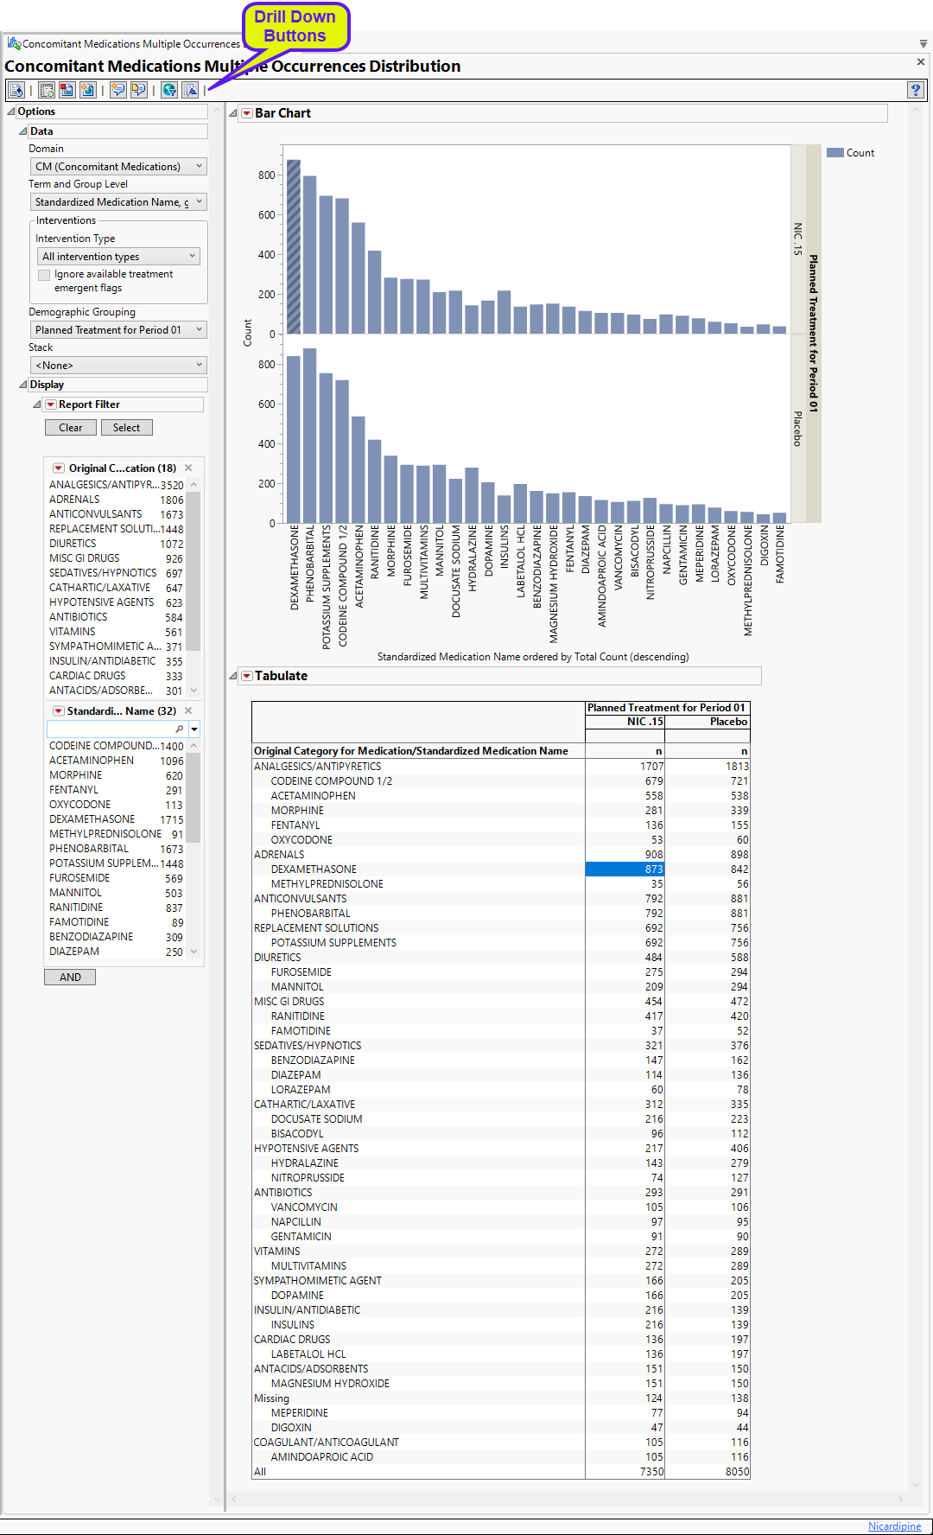The image size is (933, 1535).
Task: Click the Count legend color swatch
Action: 835,153
